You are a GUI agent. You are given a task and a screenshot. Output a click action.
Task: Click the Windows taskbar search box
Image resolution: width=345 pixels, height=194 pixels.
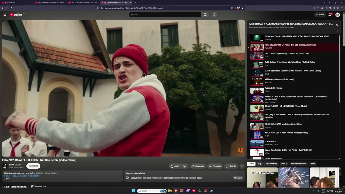[x=152, y=191]
